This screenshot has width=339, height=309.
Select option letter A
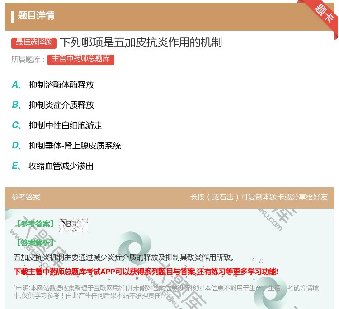pyautogui.click(x=16, y=85)
